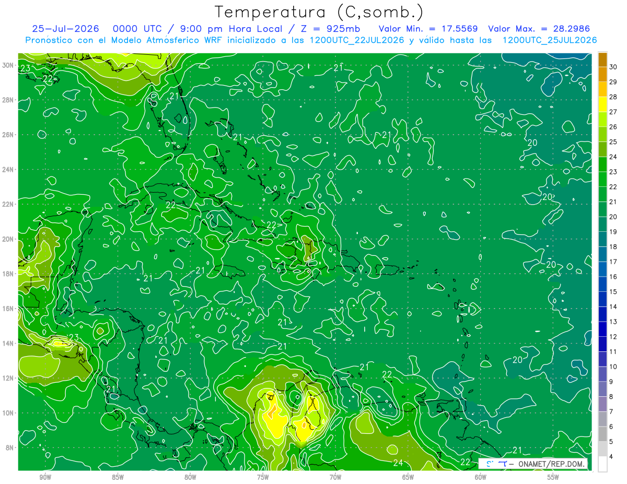This screenshot has height=484, width=627.
Task: Pick the purple band between 8 and 9
Action: (602, 389)
